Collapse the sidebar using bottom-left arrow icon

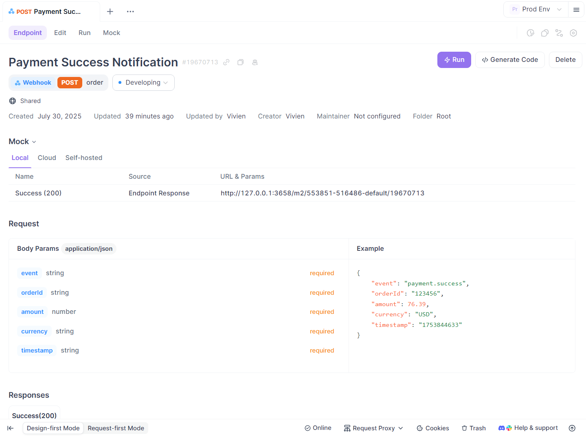(x=11, y=428)
